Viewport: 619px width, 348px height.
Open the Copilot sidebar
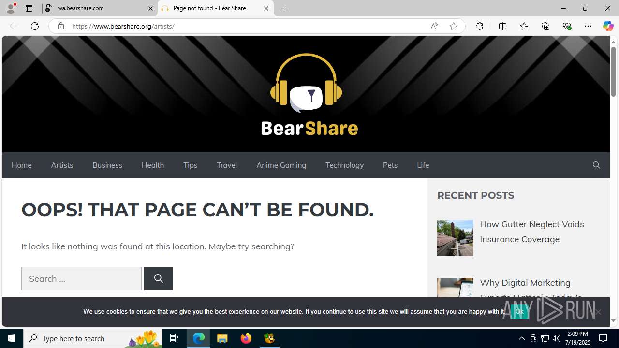[x=608, y=26]
